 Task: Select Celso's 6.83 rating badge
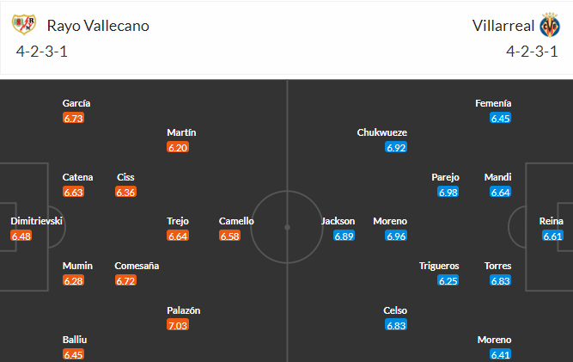(x=396, y=325)
